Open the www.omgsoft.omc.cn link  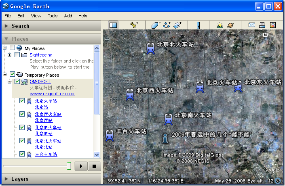52,94
